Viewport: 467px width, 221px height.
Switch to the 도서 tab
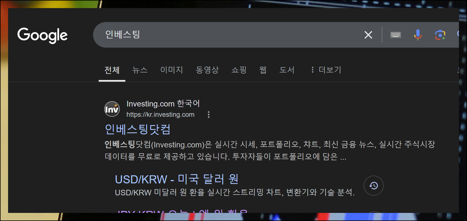tap(287, 70)
